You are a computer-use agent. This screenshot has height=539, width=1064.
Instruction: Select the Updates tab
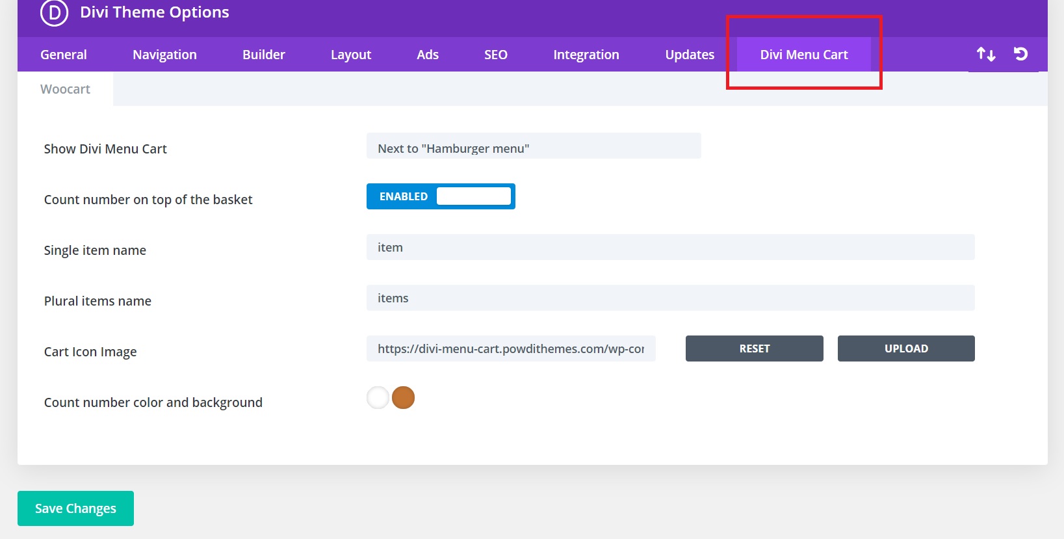pos(690,55)
